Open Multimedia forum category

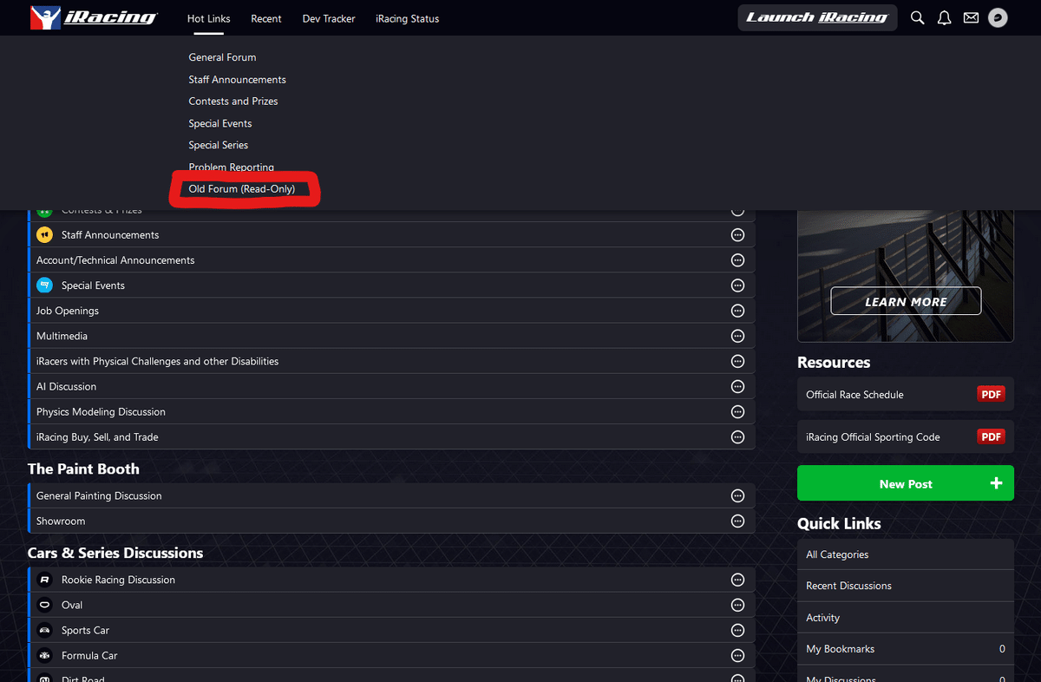62,336
